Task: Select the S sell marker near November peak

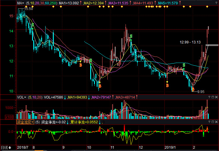Action: click(x=131, y=36)
